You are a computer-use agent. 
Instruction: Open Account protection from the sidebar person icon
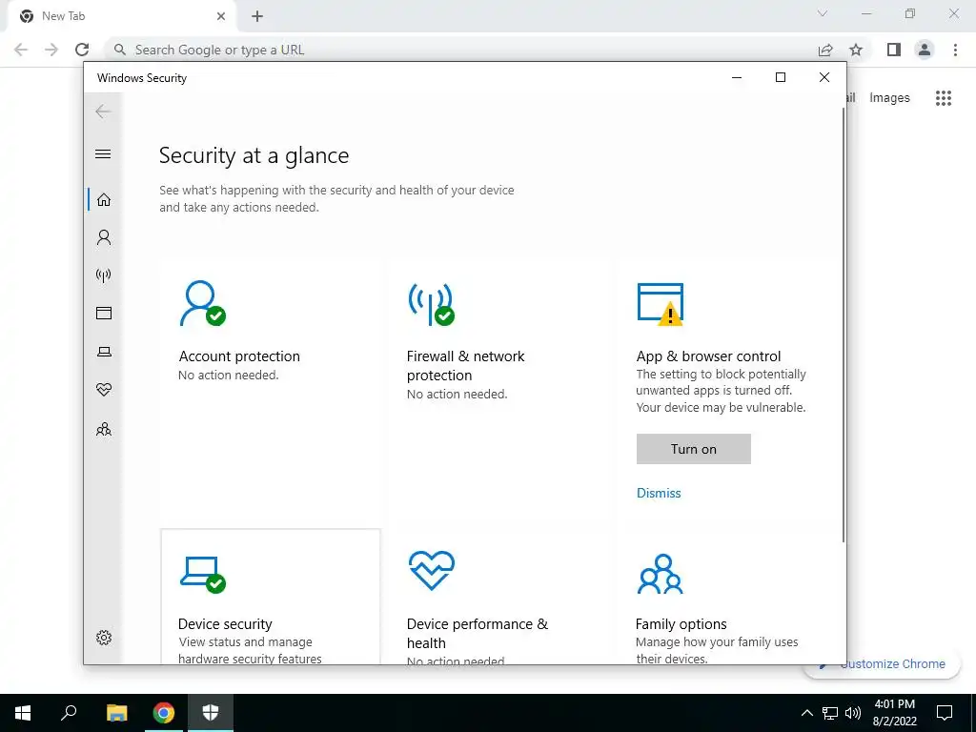(x=104, y=237)
